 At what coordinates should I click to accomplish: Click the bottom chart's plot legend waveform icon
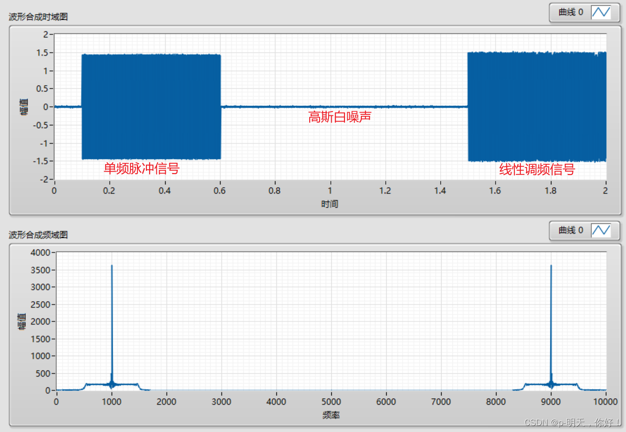pyautogui.click(x=601, y=230)
